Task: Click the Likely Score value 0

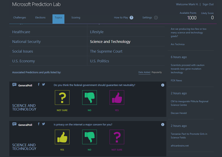Action: click(x=212, y=18)
